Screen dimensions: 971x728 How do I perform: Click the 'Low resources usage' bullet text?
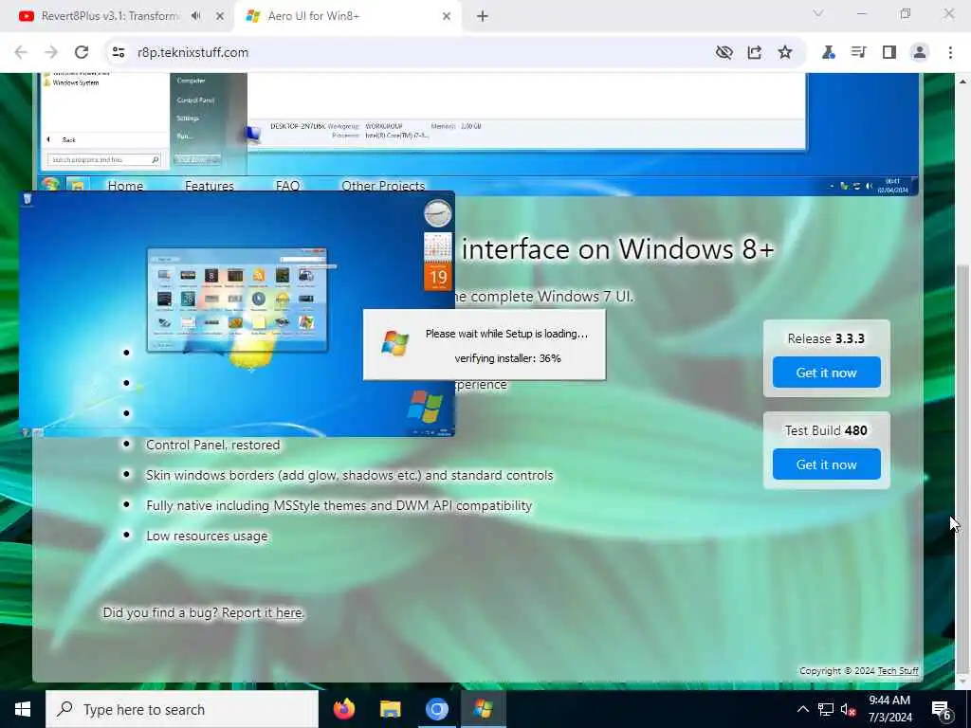click(x=207, y=537)
